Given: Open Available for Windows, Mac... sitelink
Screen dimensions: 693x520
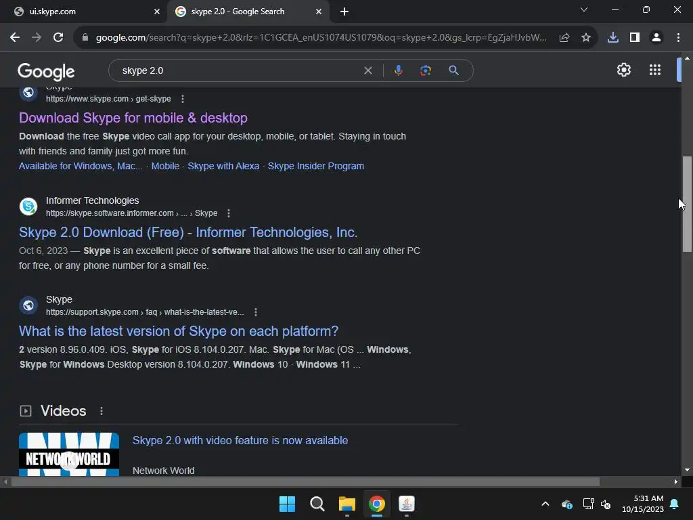Looking at the screenshot, I should (x=81, y=167).
